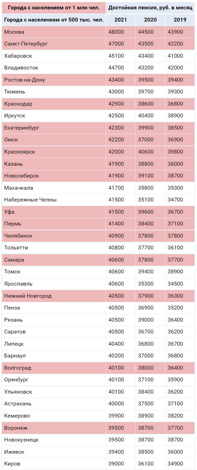Select the Санкт-Петербург city cell
197x470 pixels.
pos(54,44)
